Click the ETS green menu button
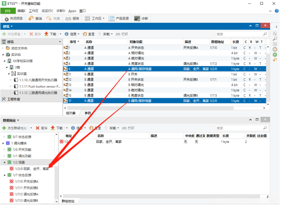 click(x=8, y=11)
